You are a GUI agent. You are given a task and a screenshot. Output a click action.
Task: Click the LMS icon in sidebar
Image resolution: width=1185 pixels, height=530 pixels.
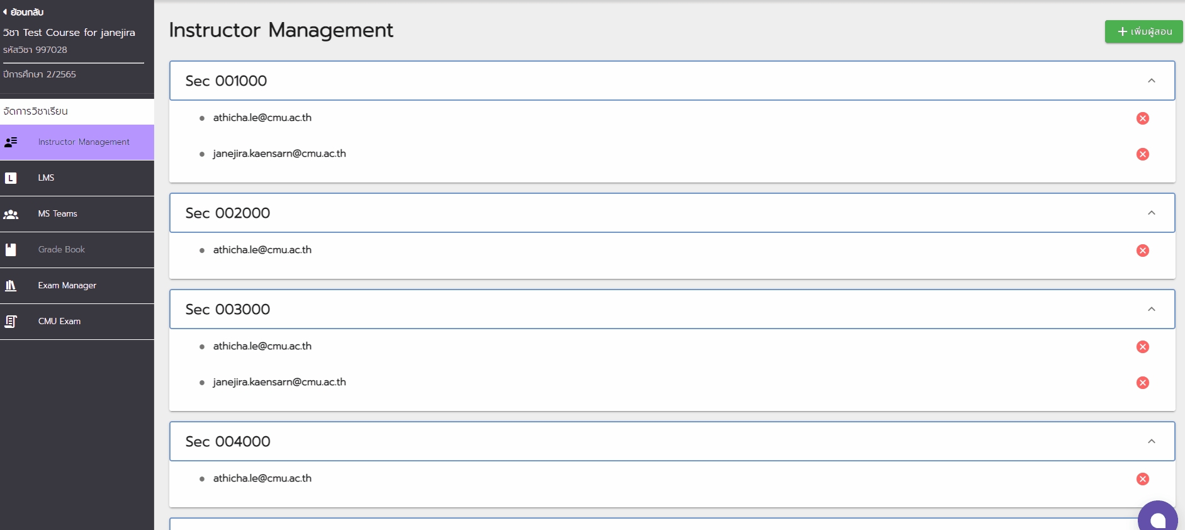(11, 178)
